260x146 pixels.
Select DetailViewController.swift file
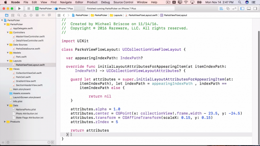(30, 41)
